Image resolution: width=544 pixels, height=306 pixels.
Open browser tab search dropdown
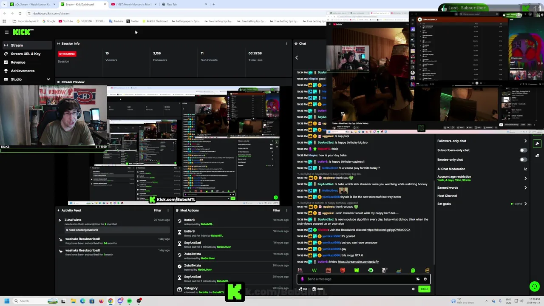click(x=4, y=4)
